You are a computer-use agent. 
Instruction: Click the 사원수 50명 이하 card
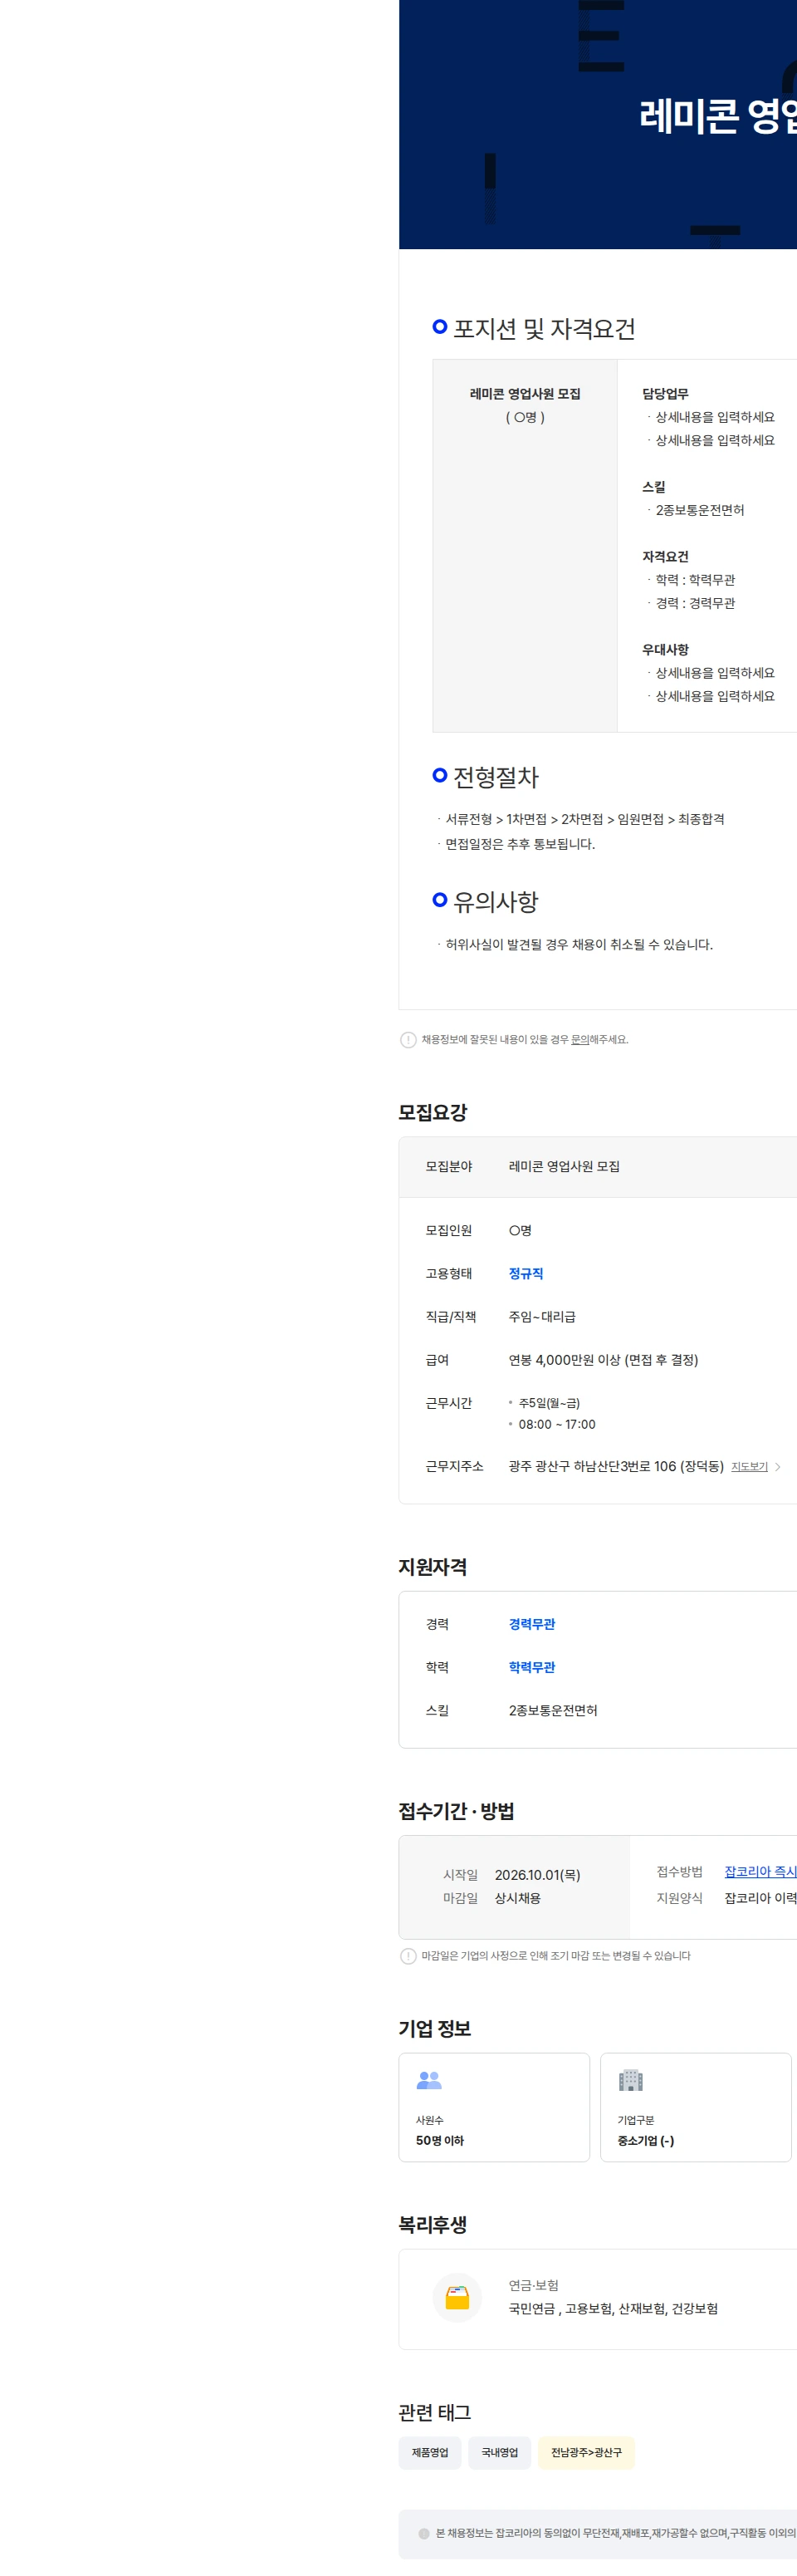pyautogui.click(x=494, y=2107)
